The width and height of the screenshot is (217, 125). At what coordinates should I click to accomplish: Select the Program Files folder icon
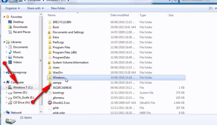tap(50, 47)
